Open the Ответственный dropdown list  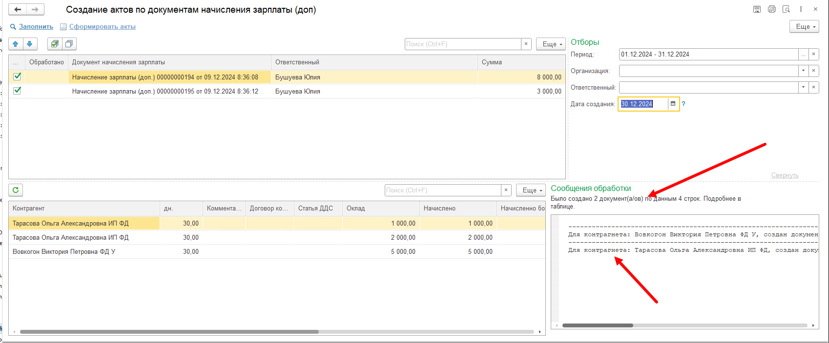(803, 87)
